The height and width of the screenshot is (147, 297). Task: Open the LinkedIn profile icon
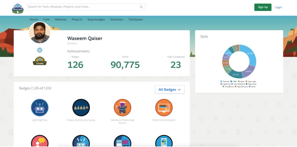(39, 50)
